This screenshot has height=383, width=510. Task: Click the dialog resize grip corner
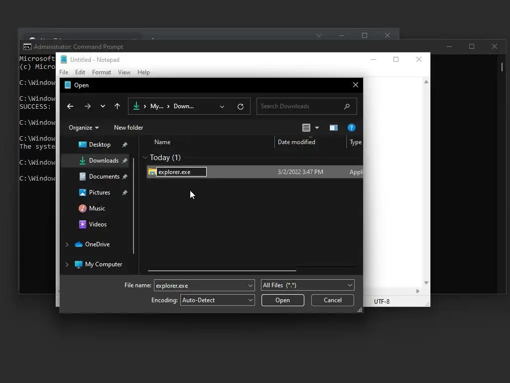360,310
